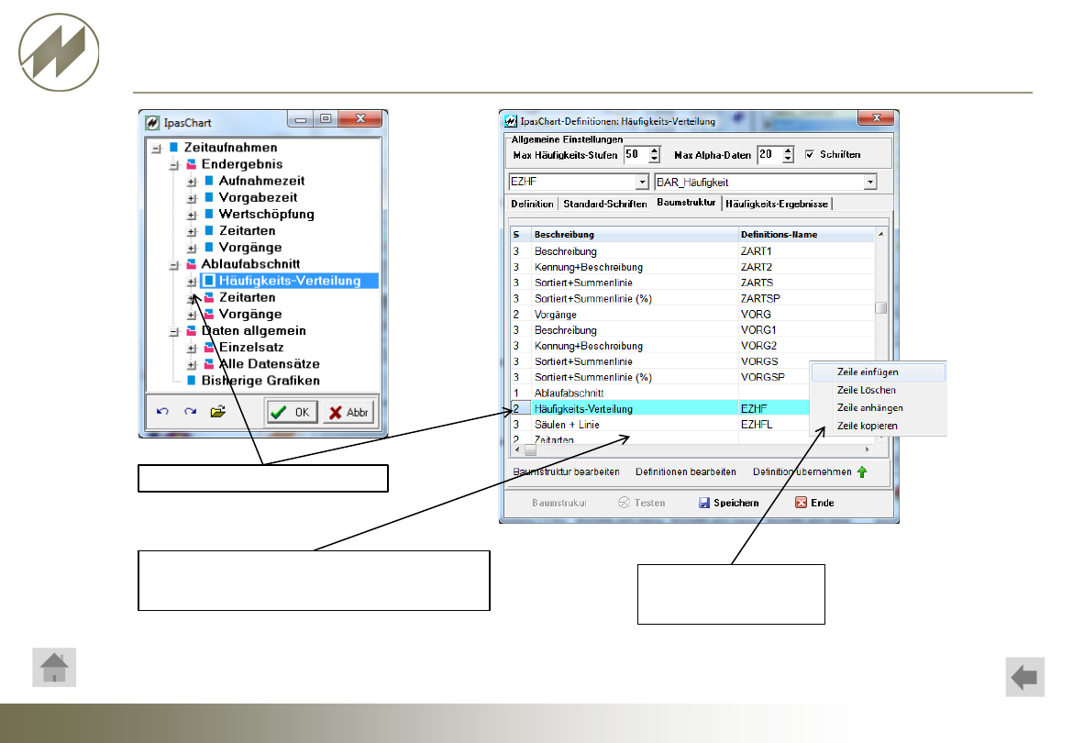Click the undo arrow icon in IpasChart
The width and height of the screenshot is (1073, 743).
pyautogui.click(x=163, y=411)
